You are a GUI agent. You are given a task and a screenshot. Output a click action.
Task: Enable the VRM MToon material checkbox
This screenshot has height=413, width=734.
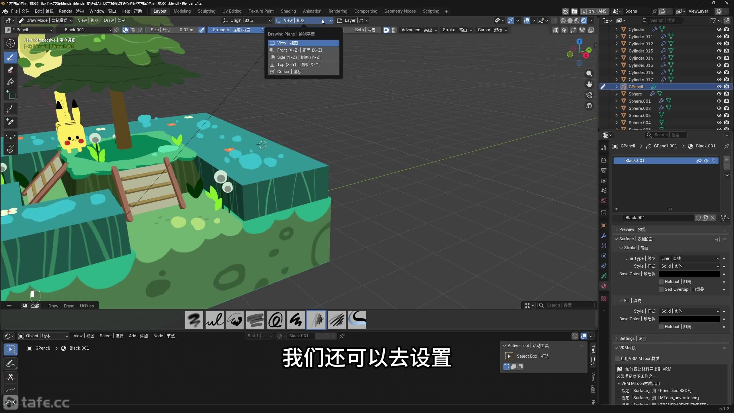(x=617, y=359)
